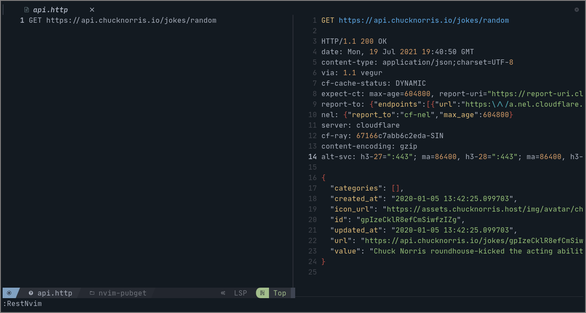Click the "updated_at" JSON key
The image size is (586, 313).
click(x=356, y=230)
